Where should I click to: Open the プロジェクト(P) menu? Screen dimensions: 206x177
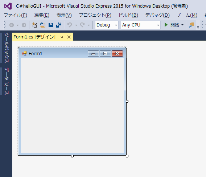[x=95, y=15]
